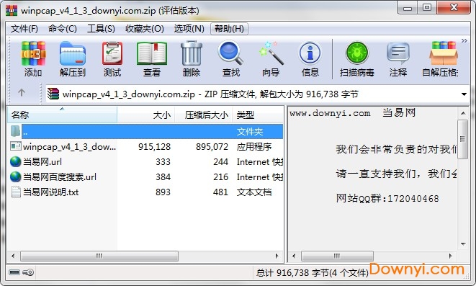Open the 注释 (Comment) speech bubble icon
The width and height of the screenshot is (476, 286).
[x=398, y=53]
